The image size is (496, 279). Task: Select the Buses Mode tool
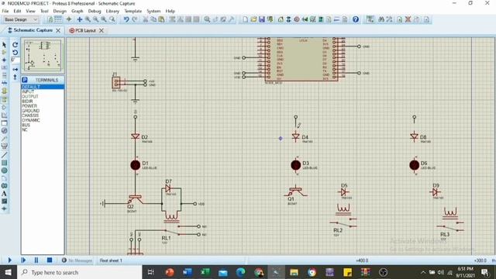coord(4,83)
